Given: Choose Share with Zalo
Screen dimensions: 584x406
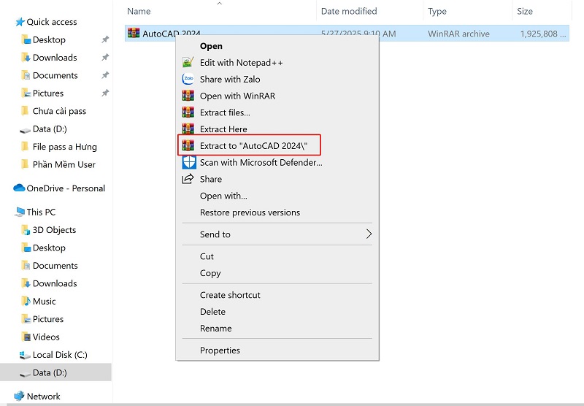Looking at the screenshot, I should (x=230, y=79).
